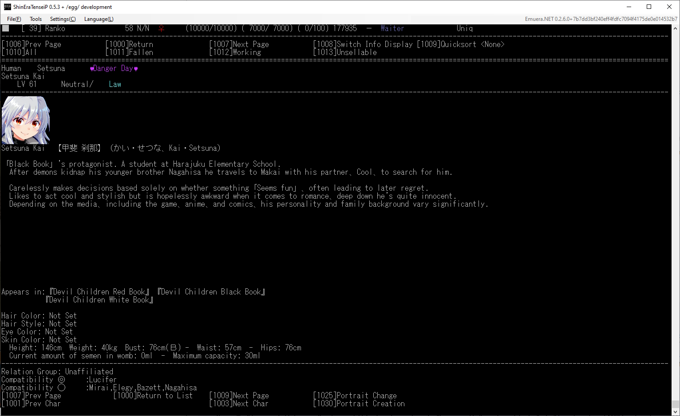Click the 'LV 61' level text
The width and height of the screenshot is (680, 416).
point(27,84)
